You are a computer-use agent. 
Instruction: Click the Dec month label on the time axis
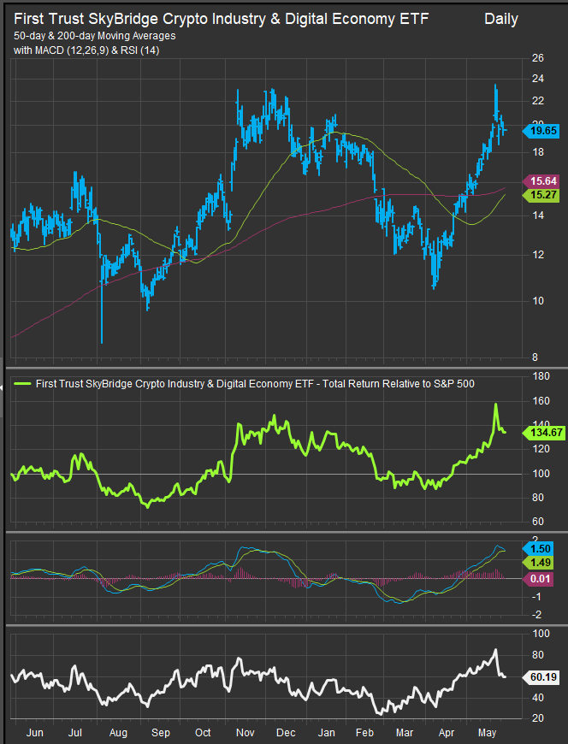(x=286, y=733)
